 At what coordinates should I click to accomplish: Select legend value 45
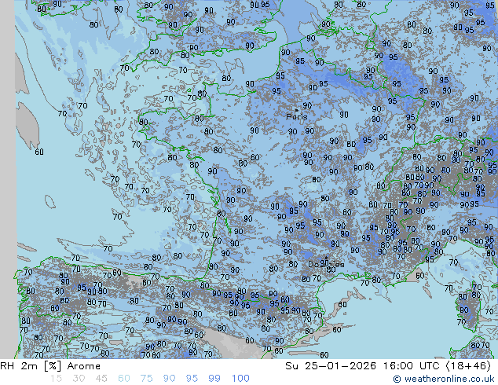[101, 379]
